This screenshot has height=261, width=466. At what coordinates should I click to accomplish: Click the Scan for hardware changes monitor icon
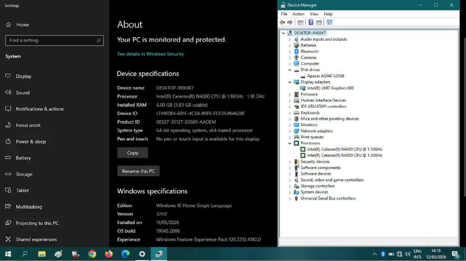329,22
